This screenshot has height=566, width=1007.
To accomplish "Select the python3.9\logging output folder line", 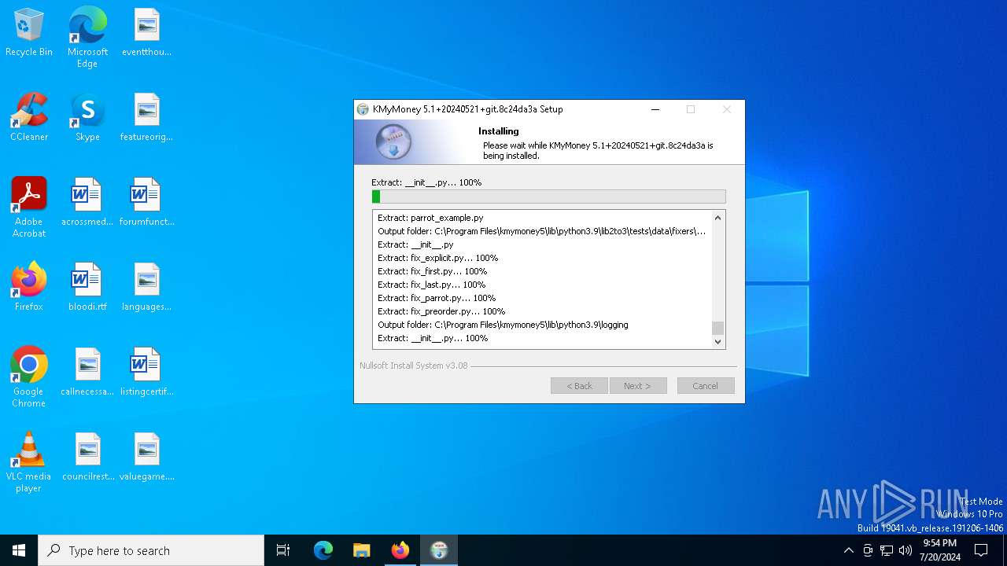I will [x=503, y=325].
